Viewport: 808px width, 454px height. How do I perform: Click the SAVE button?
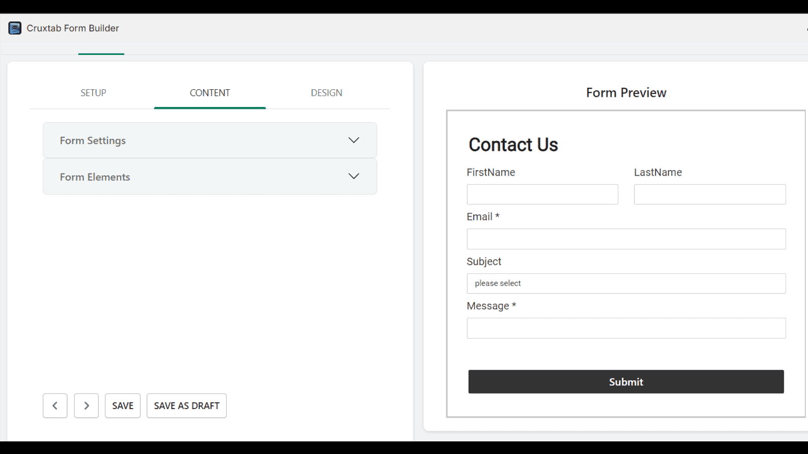click(122, 406)
